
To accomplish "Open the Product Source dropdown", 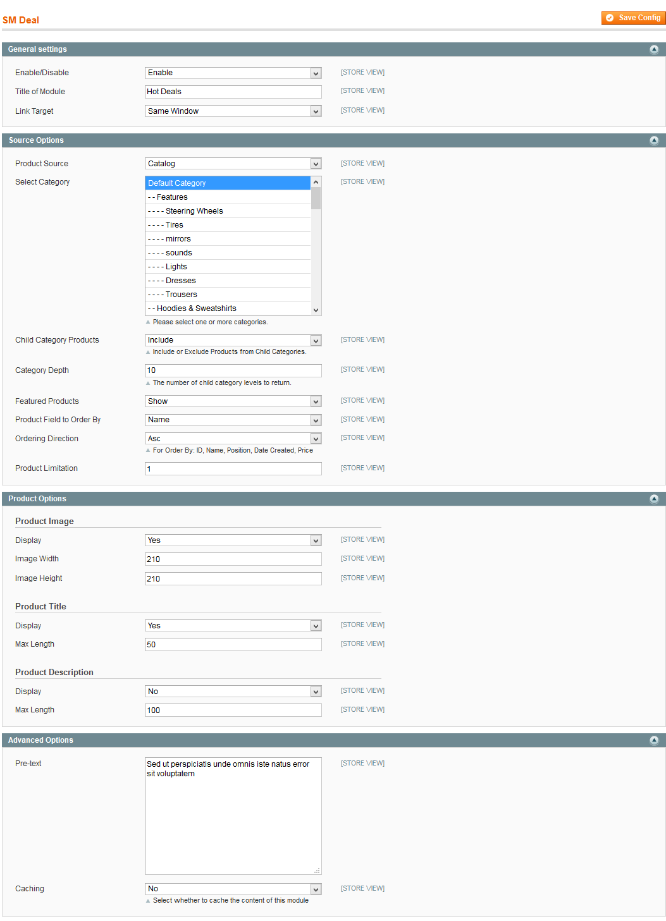I will [233, 164].
